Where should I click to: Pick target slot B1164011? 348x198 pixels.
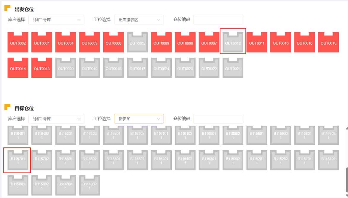18,135
